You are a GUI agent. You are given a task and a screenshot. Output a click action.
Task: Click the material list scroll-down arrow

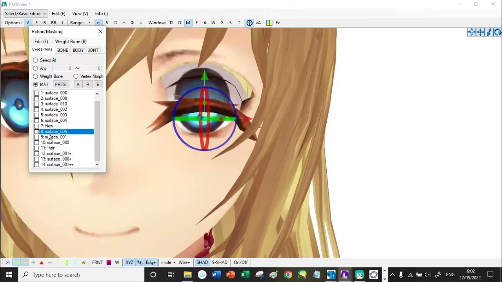coord(97,164)
